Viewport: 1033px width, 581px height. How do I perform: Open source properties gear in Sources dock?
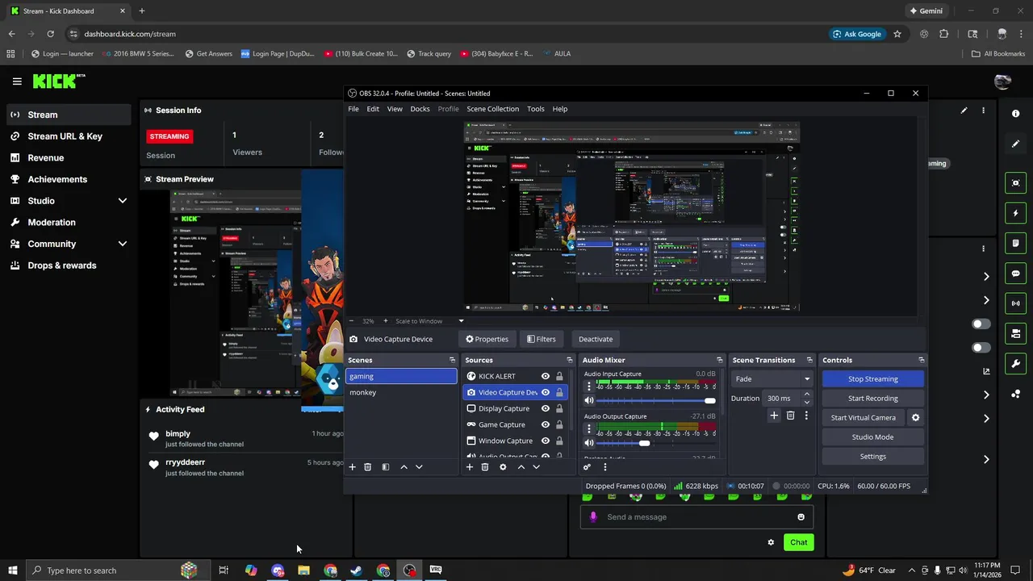pyautogui.click(x=503, y=467)
